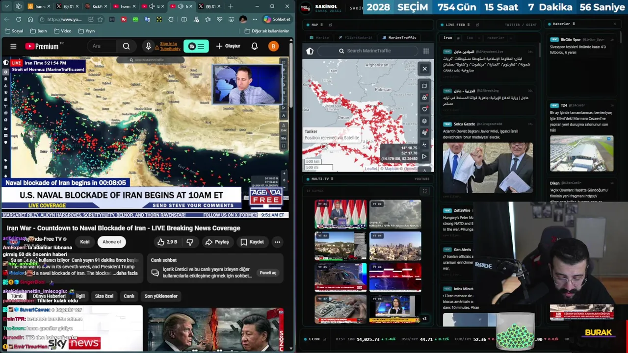This screenshot has width=628, height=353.
Task: Select the Size özel filter chip
Action: 104,296
